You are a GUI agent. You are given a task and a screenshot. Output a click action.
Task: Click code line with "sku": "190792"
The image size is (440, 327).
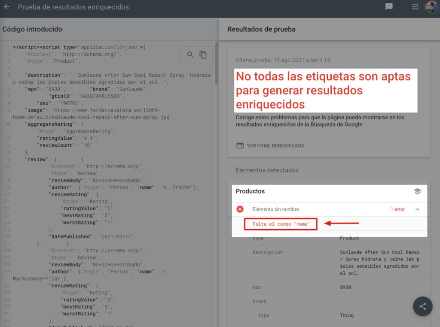pyautogui.click(x=60, y=103)
